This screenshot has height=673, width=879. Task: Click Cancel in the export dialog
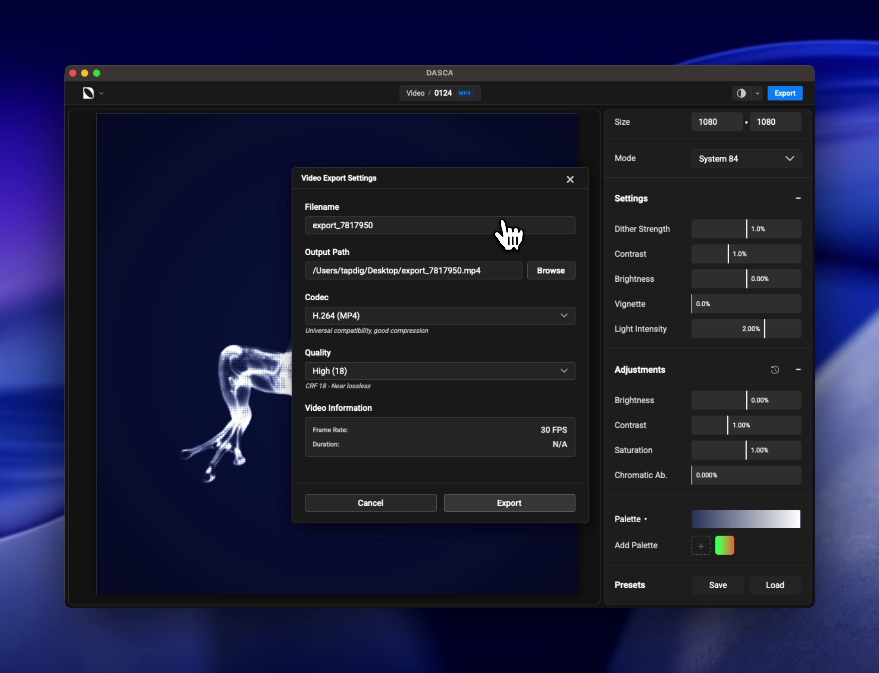pos(370,503)
